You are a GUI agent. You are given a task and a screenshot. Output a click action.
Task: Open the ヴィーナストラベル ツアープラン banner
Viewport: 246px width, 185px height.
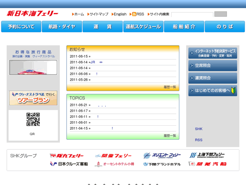click(x=33, y=98)
